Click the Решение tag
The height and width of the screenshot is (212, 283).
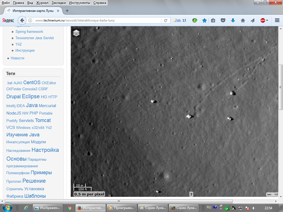point(34,181)
